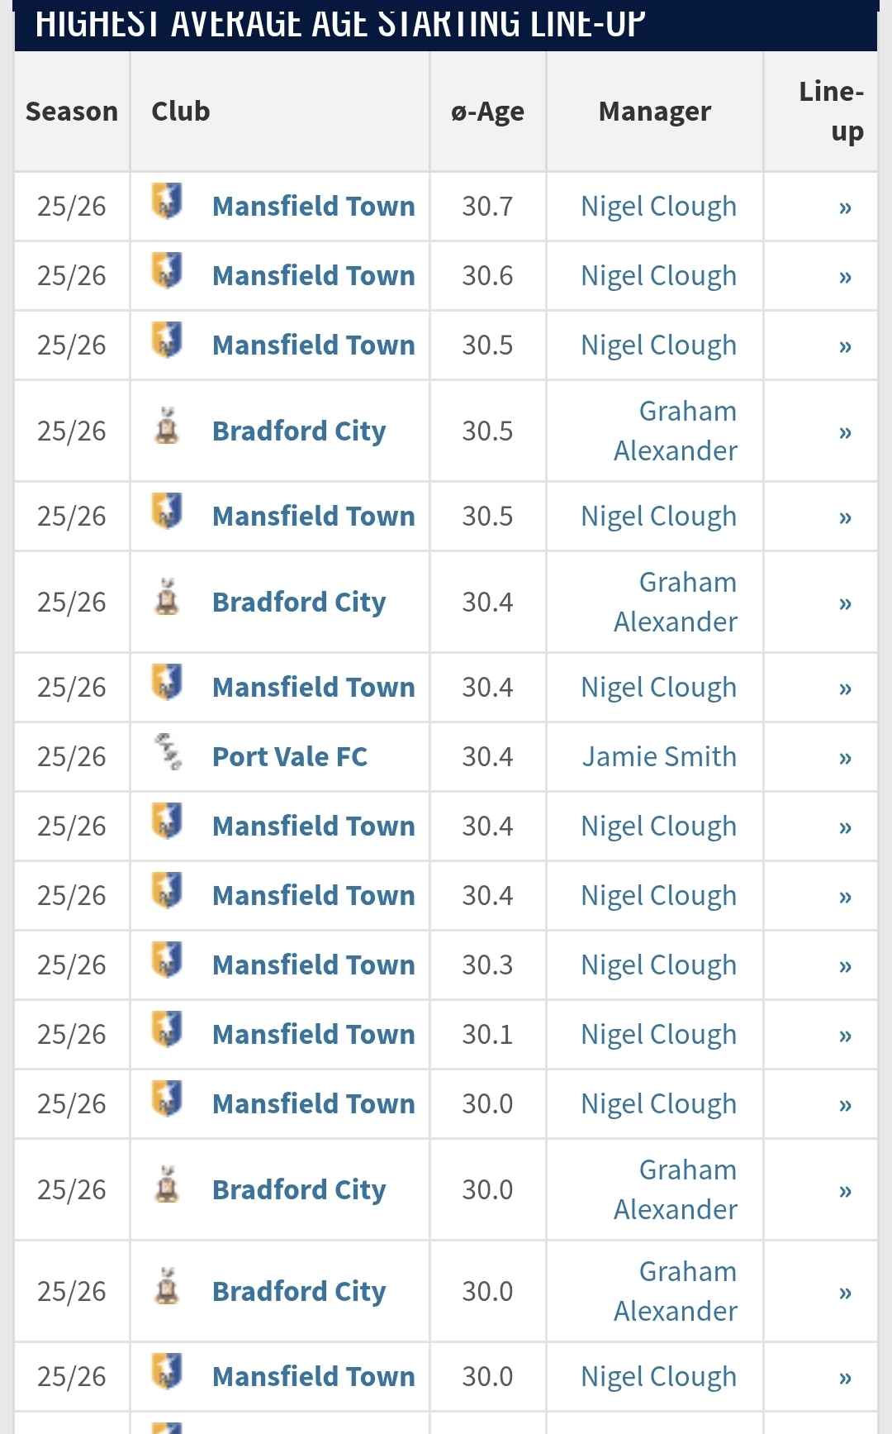Click the Port Vale FC crest icon

point(168,751)
